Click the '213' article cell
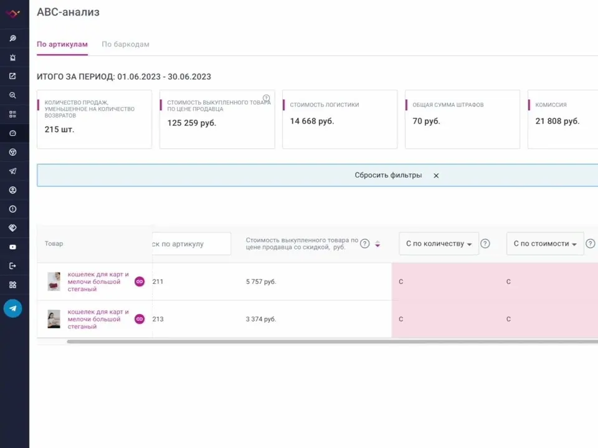 coord(158,319)
